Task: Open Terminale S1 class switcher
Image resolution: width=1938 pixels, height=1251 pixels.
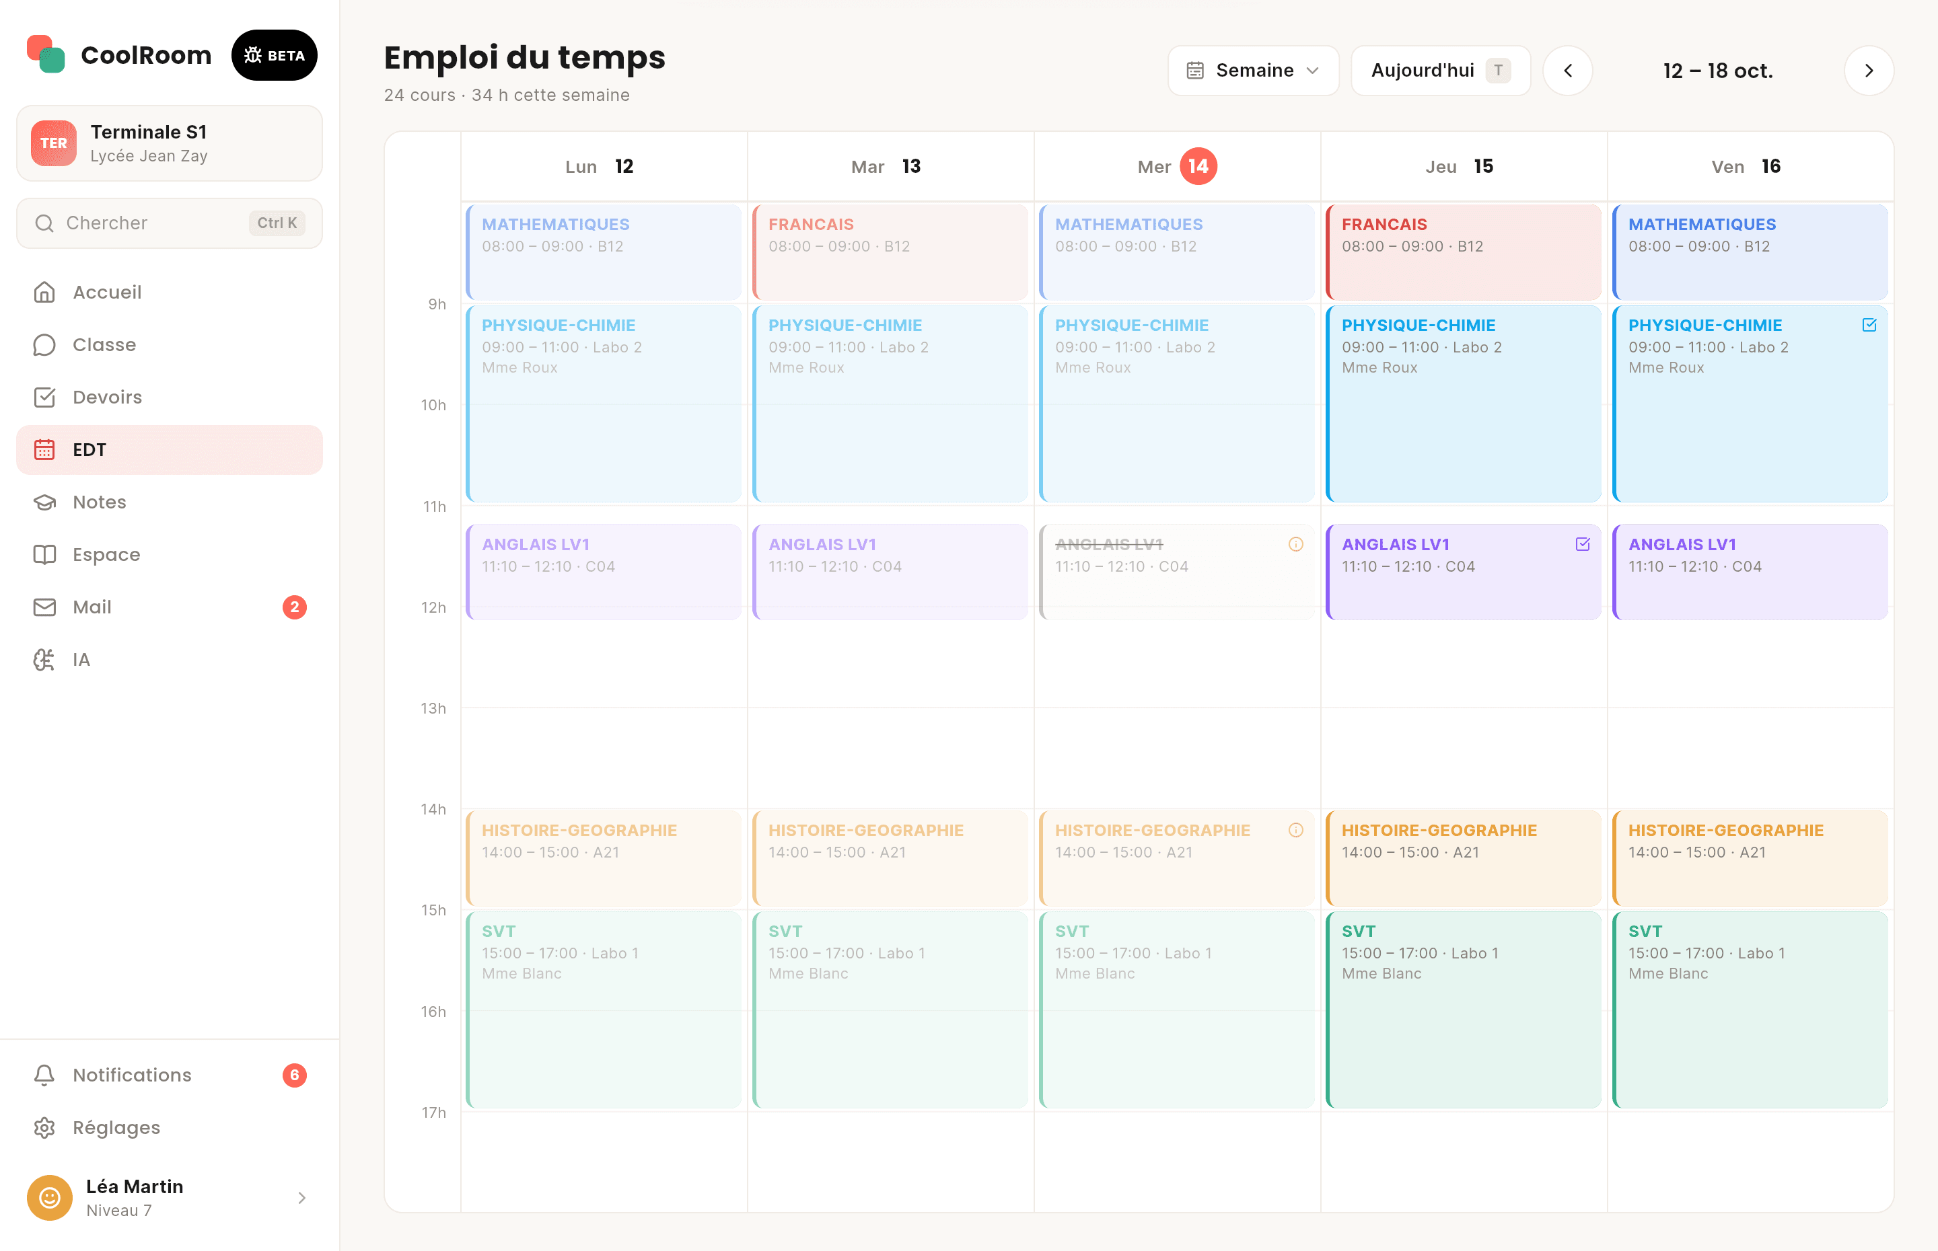Action: 170,143
